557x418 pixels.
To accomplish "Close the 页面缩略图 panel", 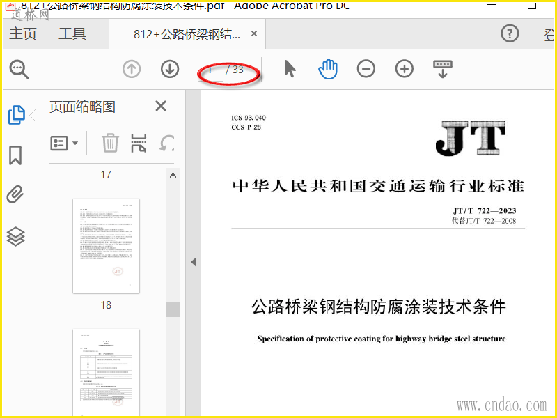I will (161, 106).
